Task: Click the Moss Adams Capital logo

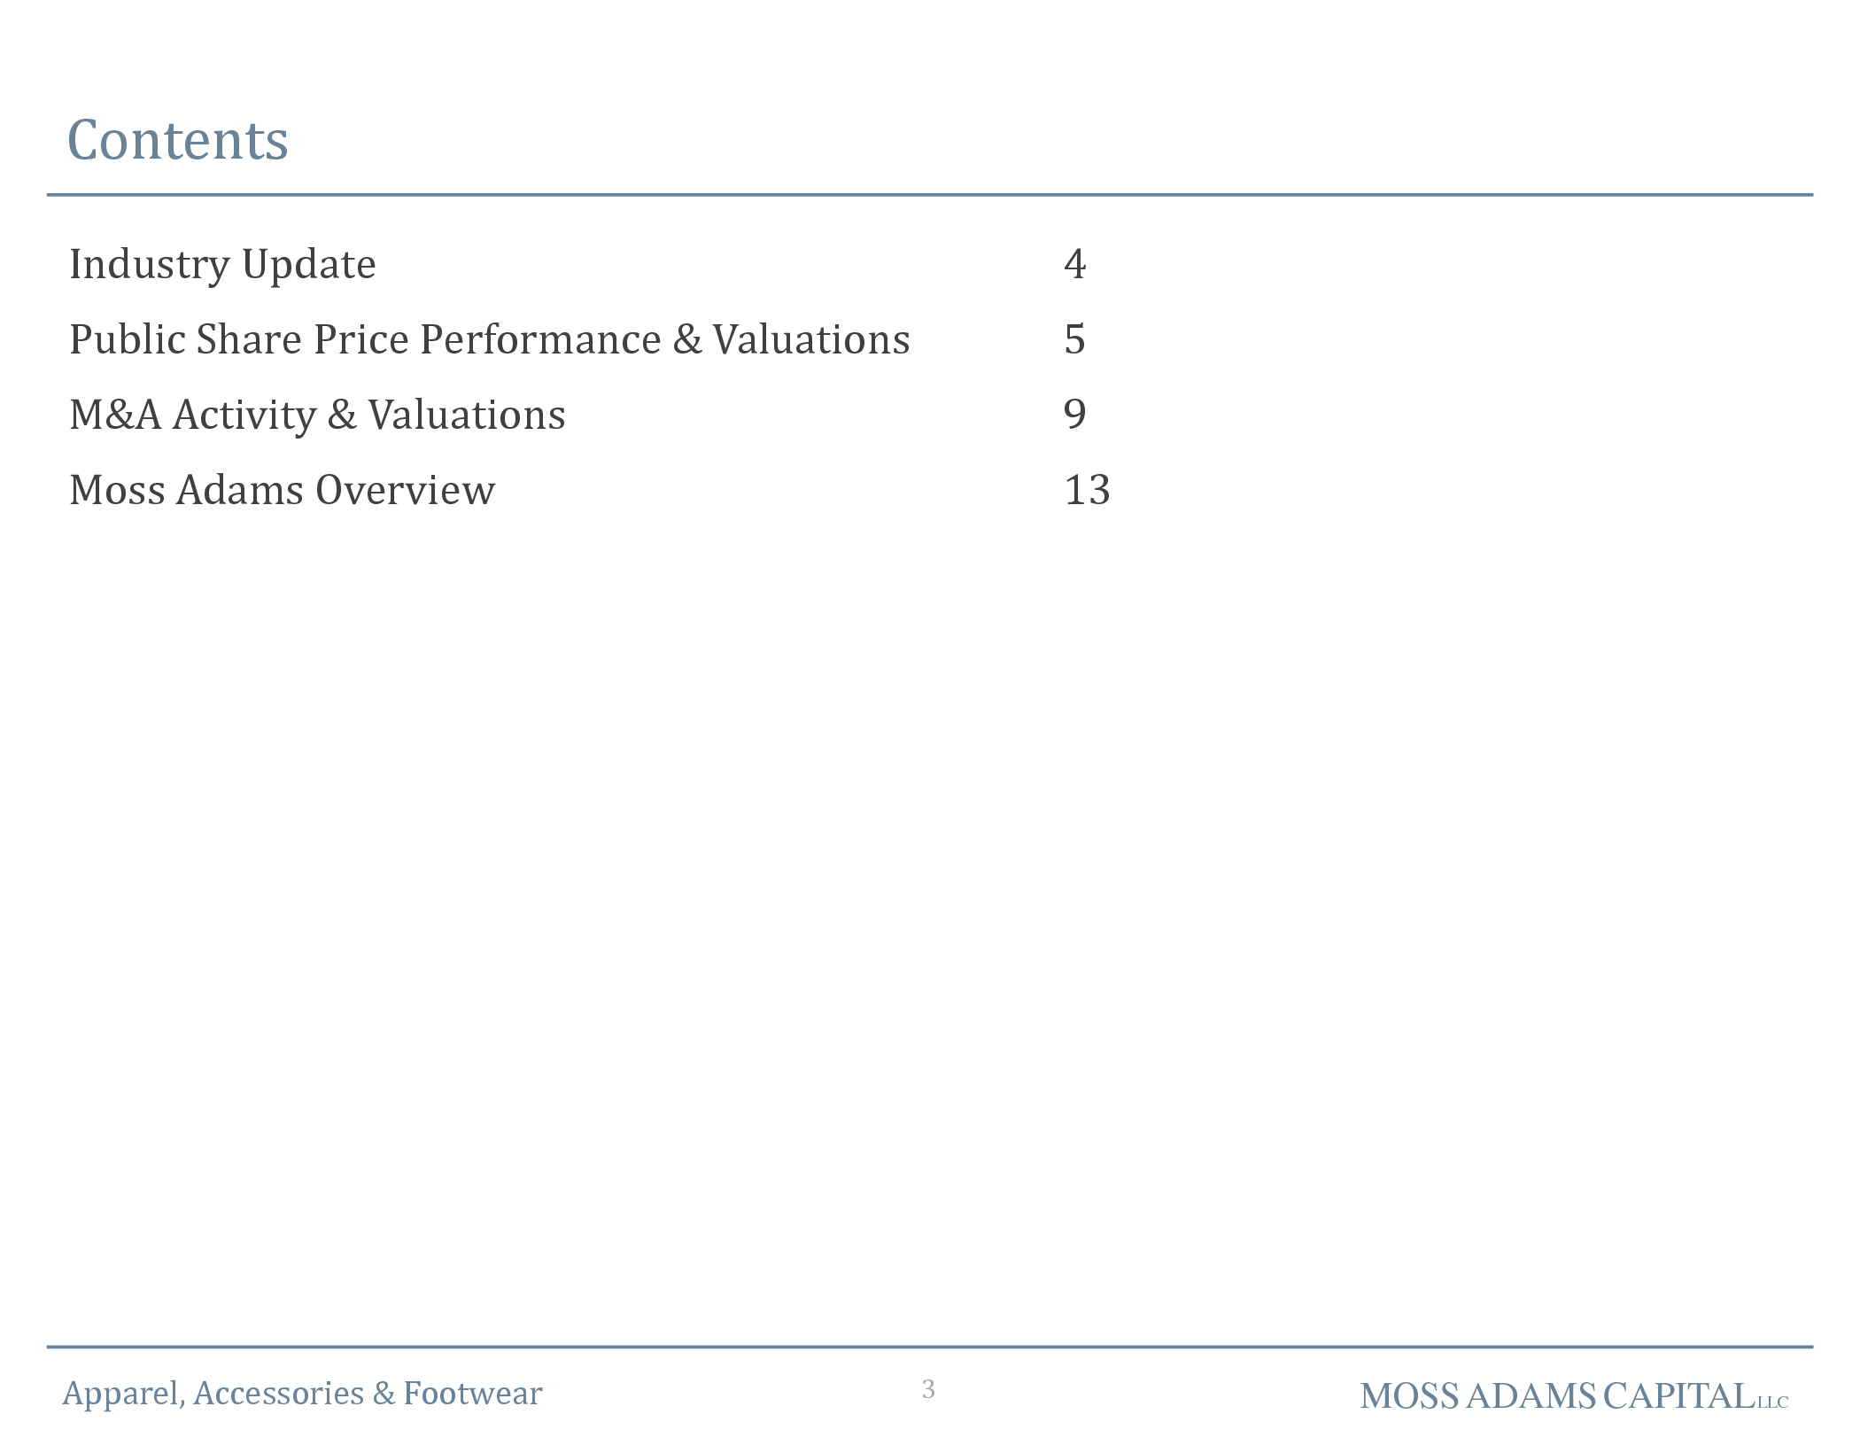Action: pyautogui.click(x=1574, y=1396)
